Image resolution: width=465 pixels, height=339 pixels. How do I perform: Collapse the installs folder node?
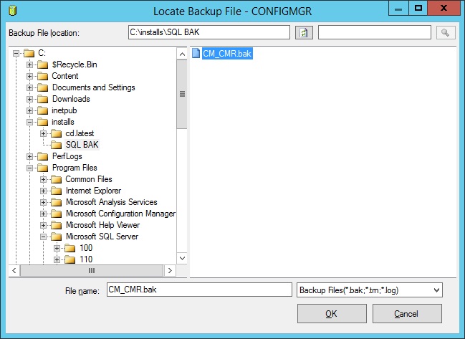pos(30,122)
